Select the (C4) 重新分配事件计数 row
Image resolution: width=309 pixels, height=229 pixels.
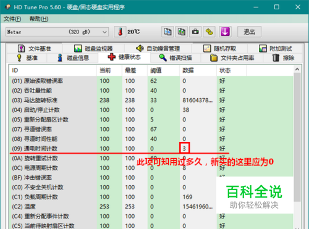coord(151,216)
